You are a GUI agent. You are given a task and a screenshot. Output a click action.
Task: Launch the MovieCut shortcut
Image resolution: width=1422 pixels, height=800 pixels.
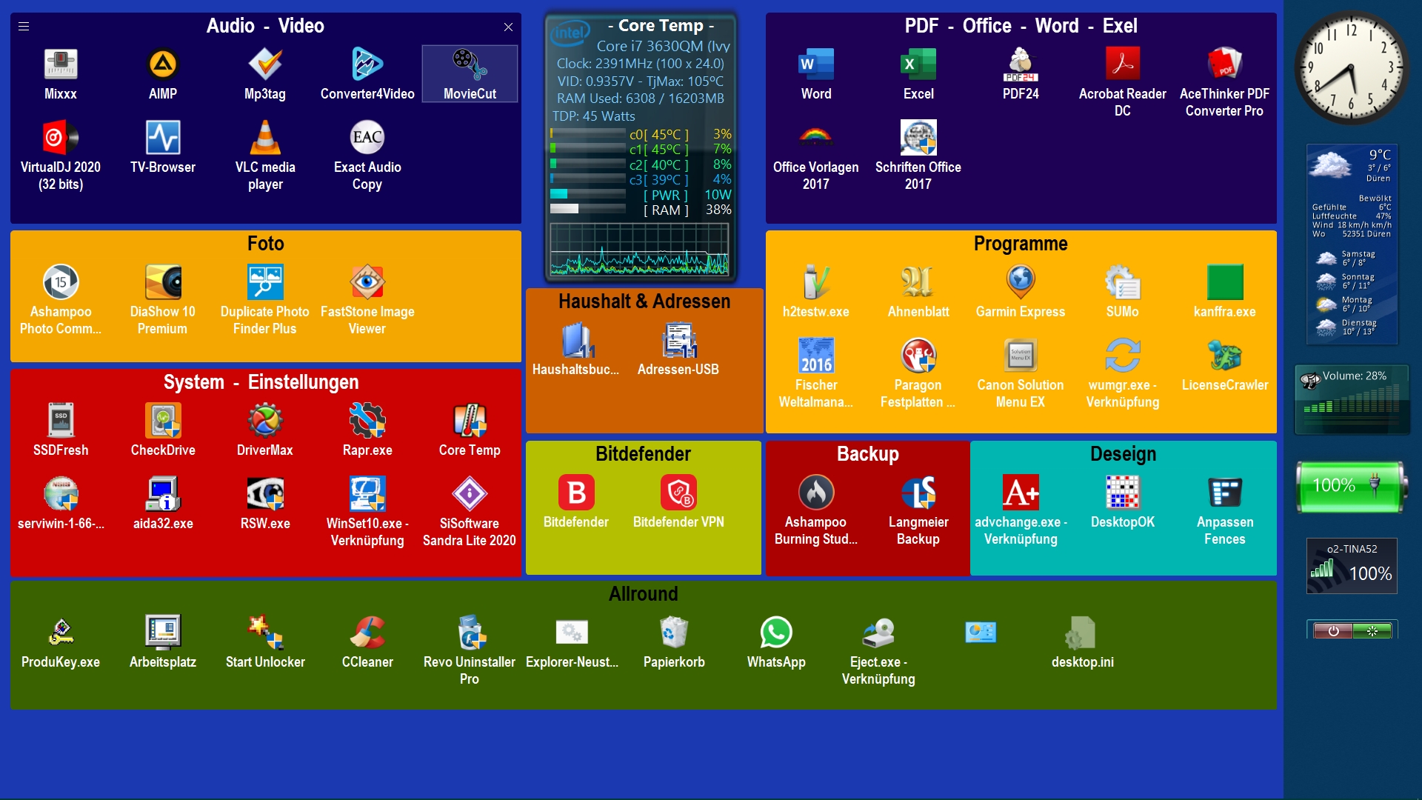click(470, 66)
